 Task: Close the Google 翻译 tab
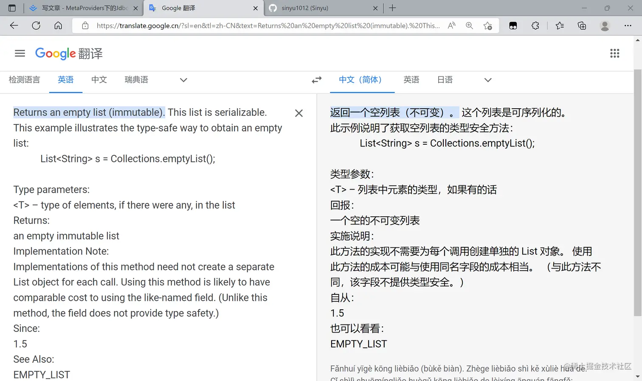(255, 8)
